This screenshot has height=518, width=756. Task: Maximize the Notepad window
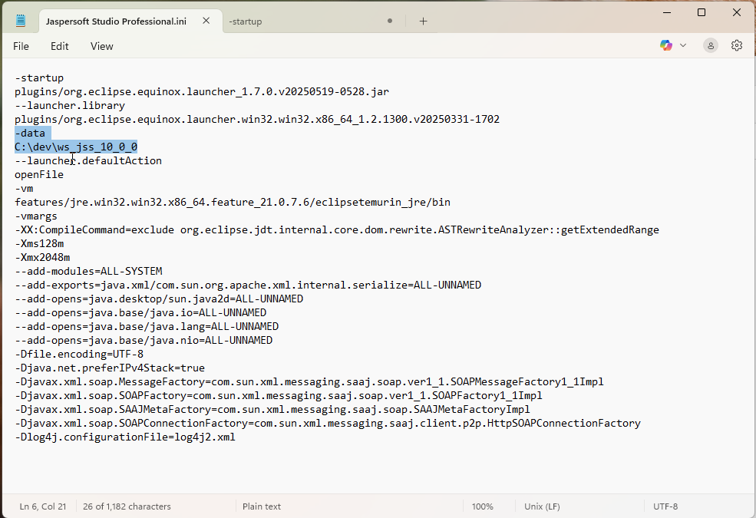click(702, 12)
